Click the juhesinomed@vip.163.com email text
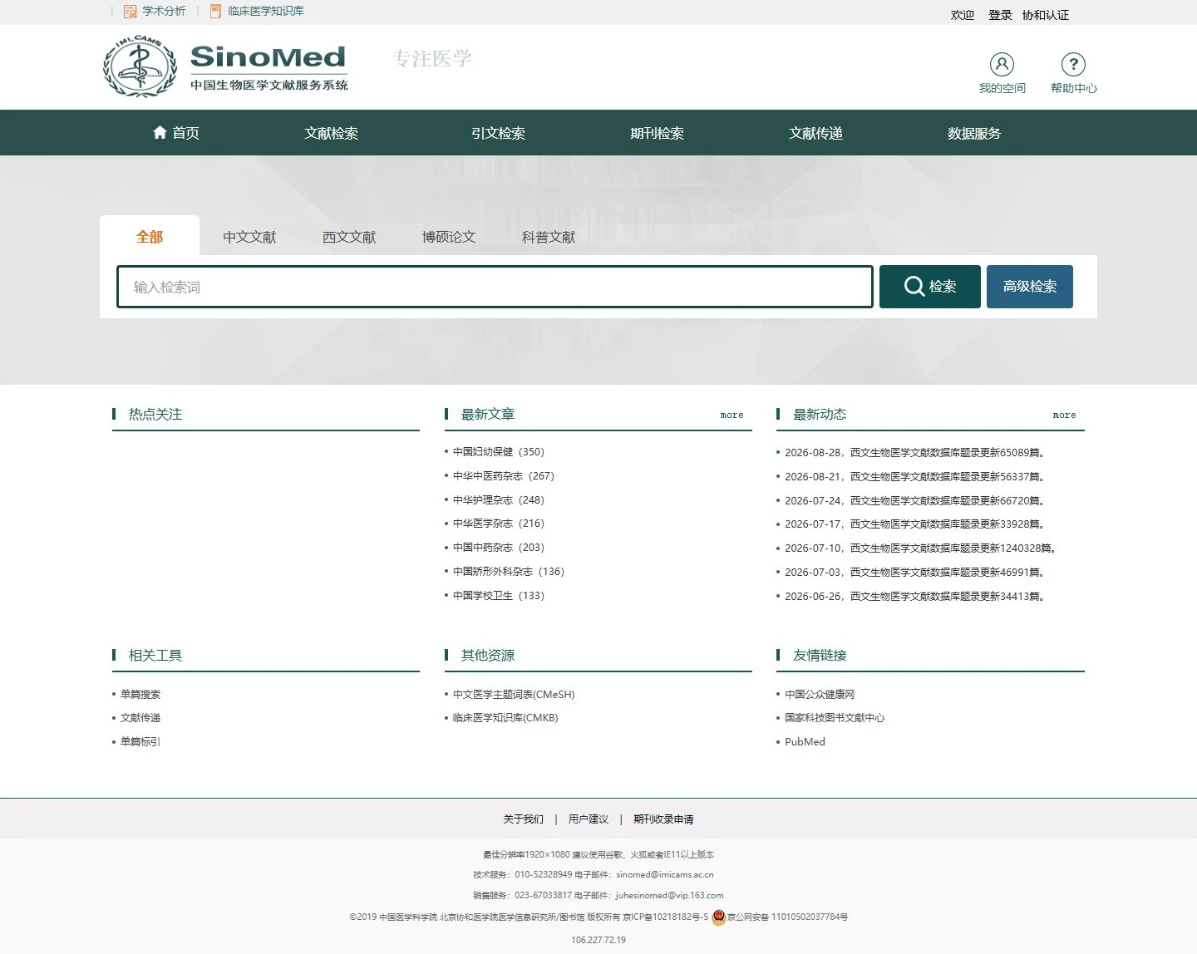 pyautogui.click(x=670, y=896)
